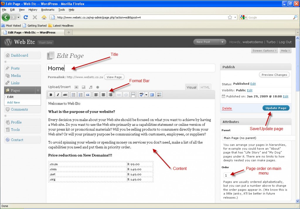This screenshot has height=209, width=300.
Task: Open URL history dropdown arrow
Action: pos(235,17)
